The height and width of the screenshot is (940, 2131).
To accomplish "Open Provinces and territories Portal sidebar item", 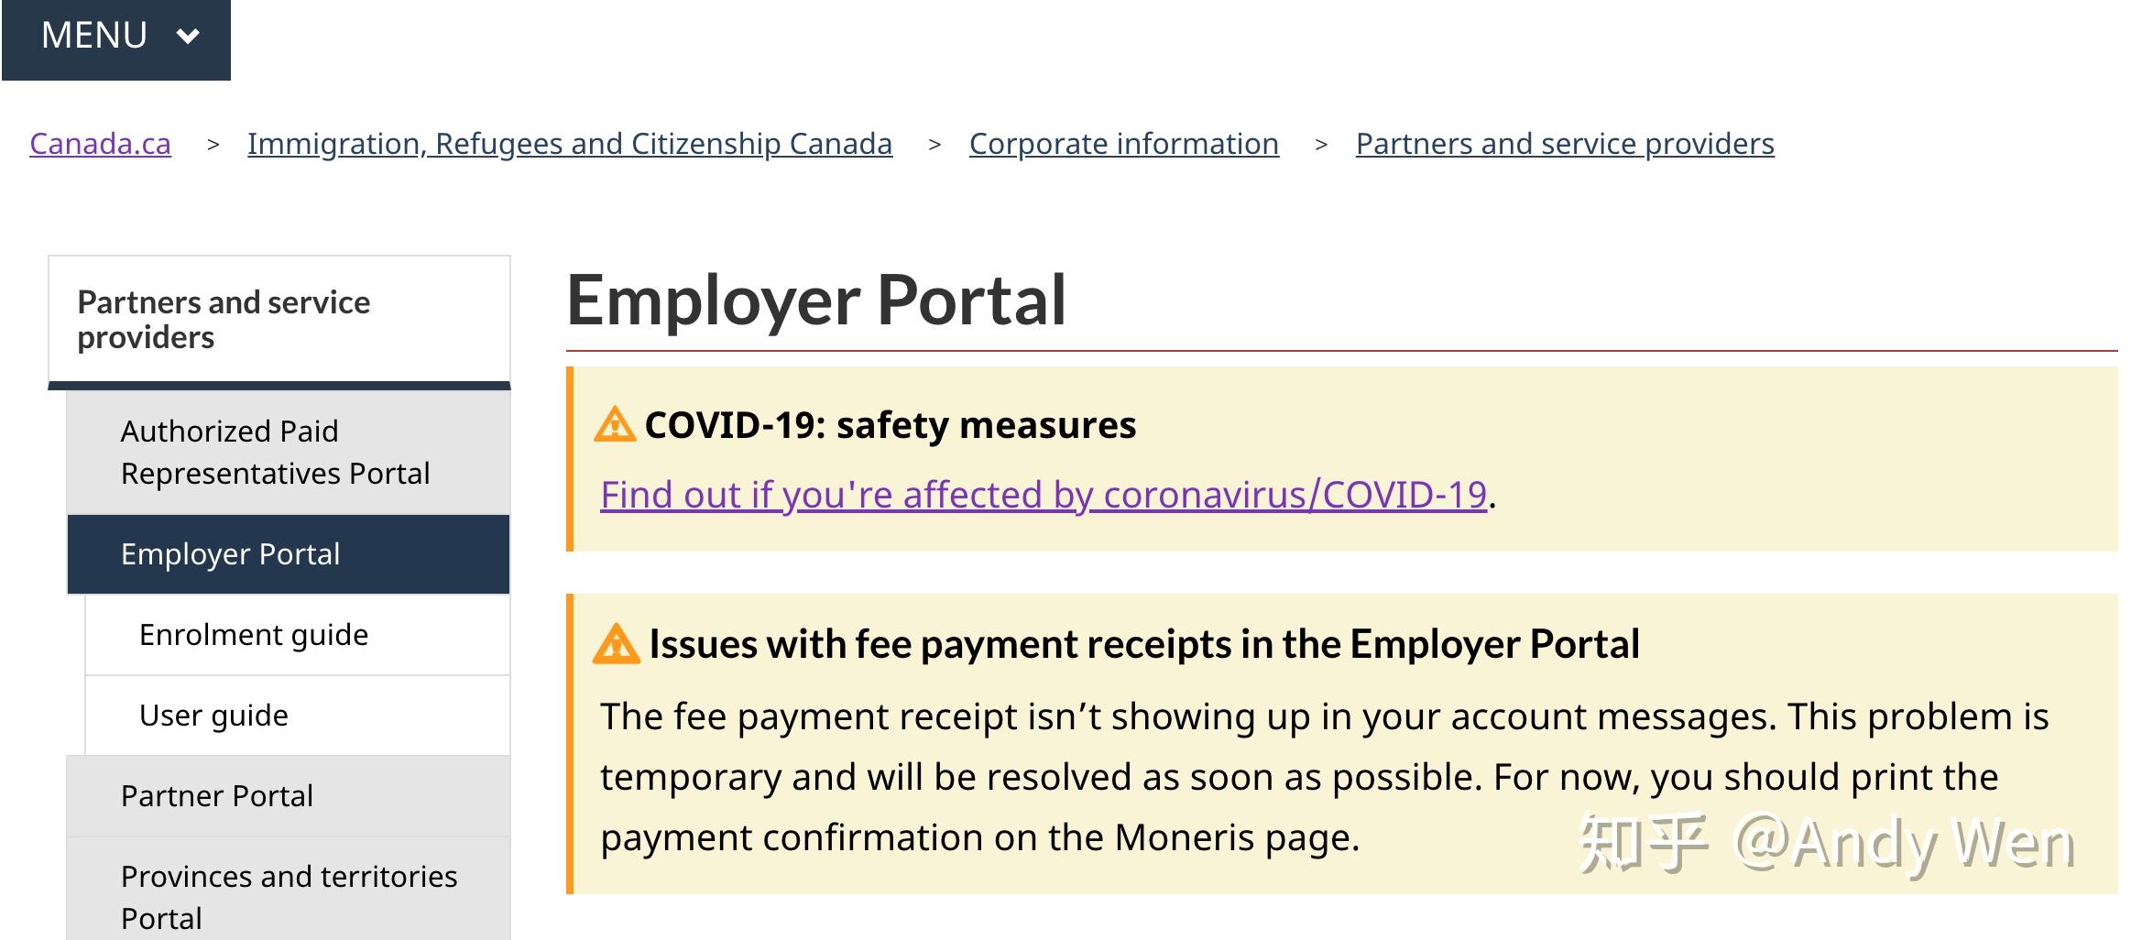I will coord(289,897).
